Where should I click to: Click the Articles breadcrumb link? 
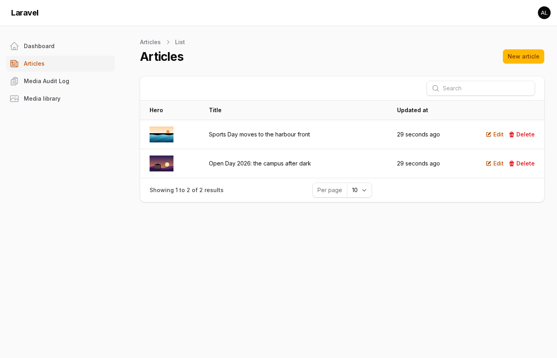150,42
